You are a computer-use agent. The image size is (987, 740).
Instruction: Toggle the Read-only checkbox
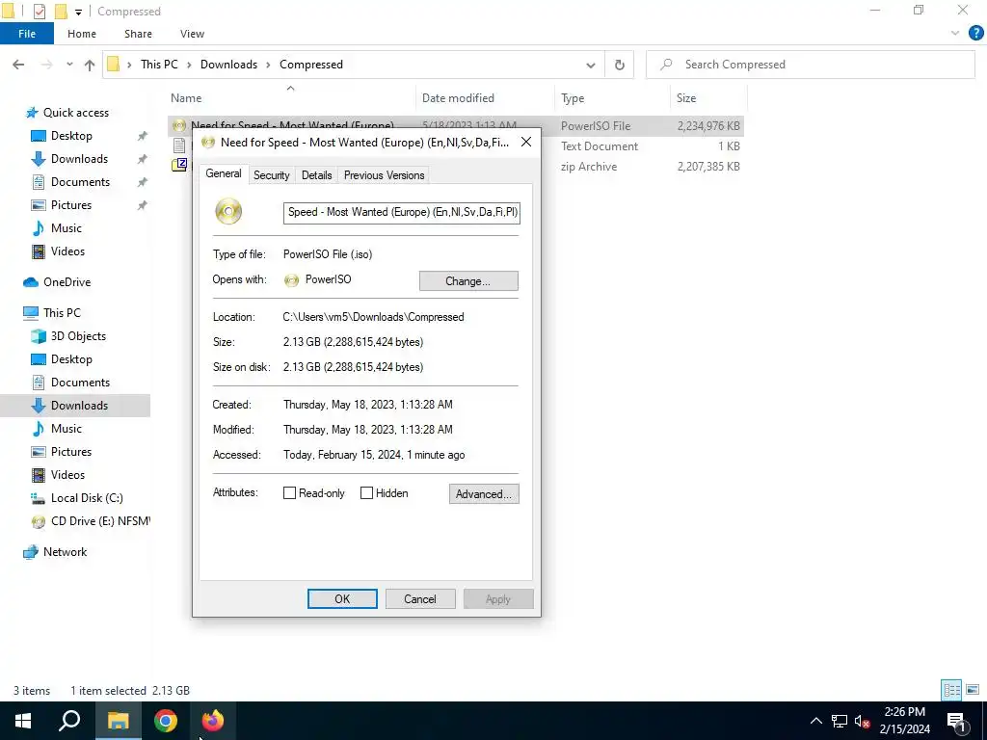[289, 493]
